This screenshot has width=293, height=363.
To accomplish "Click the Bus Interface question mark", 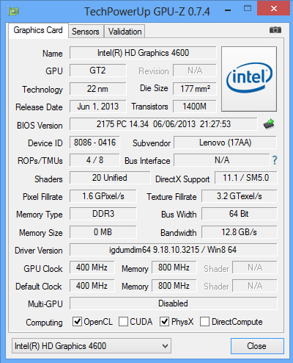I will pyautogui.click(x=275, y=160).
